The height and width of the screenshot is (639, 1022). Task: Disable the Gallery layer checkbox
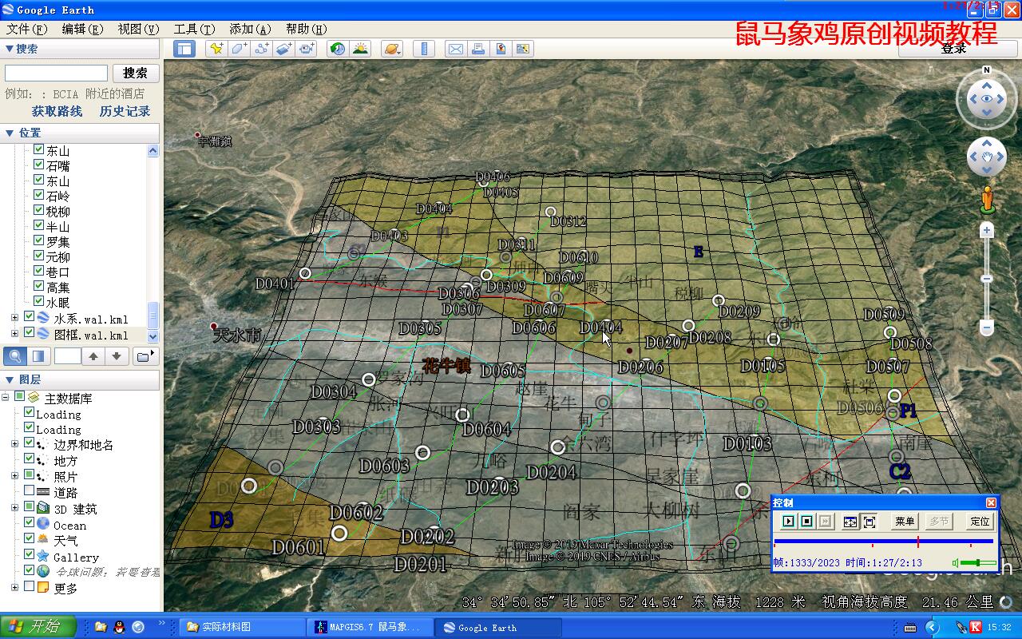pyautogui.click(x=29, y=555)
